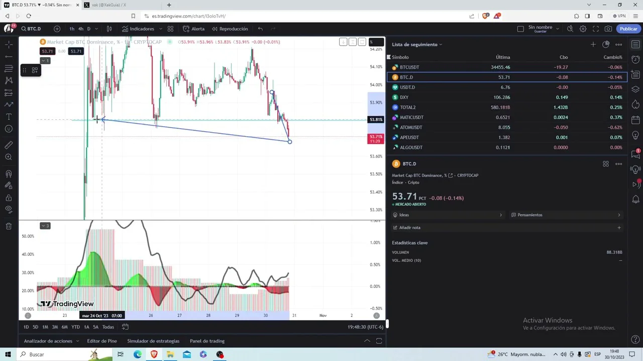
Task: Take a chart snapshot with camera icon
Action: pyautogui.click(x=608, y=29)
